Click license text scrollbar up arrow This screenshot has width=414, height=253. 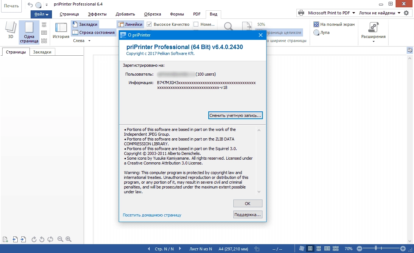(259, 130)
